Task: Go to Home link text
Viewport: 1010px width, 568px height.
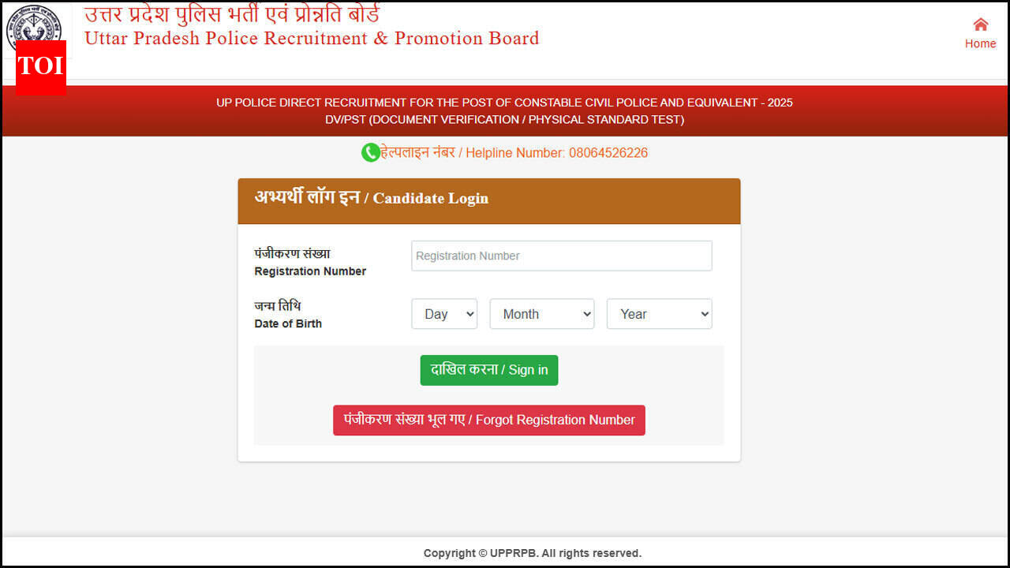Action: 981,44
